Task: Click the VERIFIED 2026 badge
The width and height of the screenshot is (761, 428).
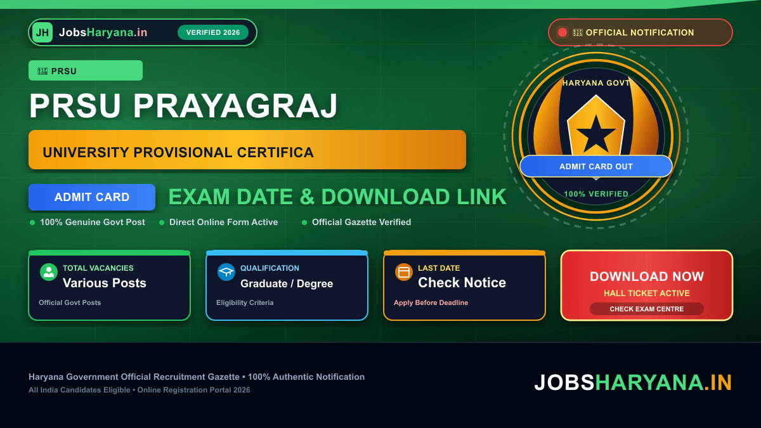Action: pyautogui.click(x=213, y=32)
